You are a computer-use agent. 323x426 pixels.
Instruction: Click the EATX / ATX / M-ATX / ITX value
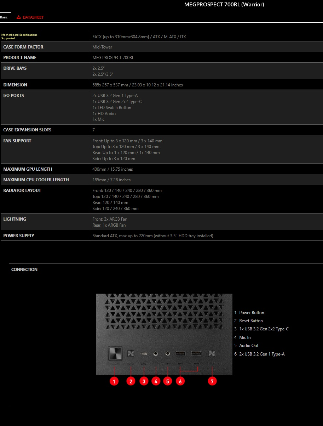tap(139, 36)
